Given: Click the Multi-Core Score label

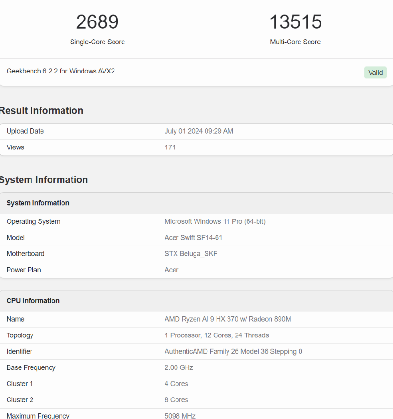Looking at the screenshot, I should click(295, 42).
